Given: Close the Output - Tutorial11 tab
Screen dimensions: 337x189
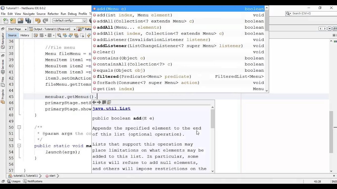Looking at the screenshot, I should 75,29.
